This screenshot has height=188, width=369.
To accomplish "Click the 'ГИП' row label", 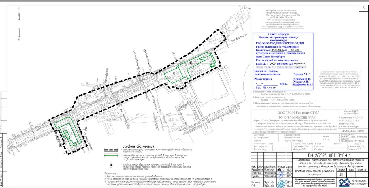I will tap(254, 186).
